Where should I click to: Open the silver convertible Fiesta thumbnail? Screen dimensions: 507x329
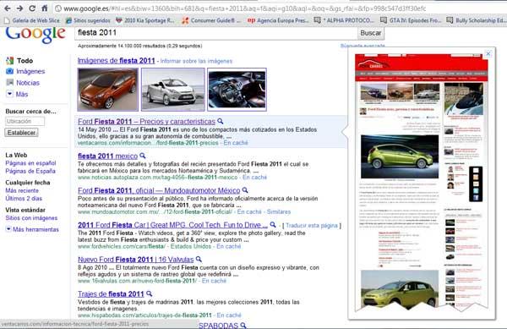[173, 90]
